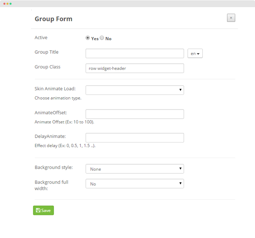The width and height of the screenshot is (255, 238).
Task: Select Yes for Active
Action: tap(88, 38)
